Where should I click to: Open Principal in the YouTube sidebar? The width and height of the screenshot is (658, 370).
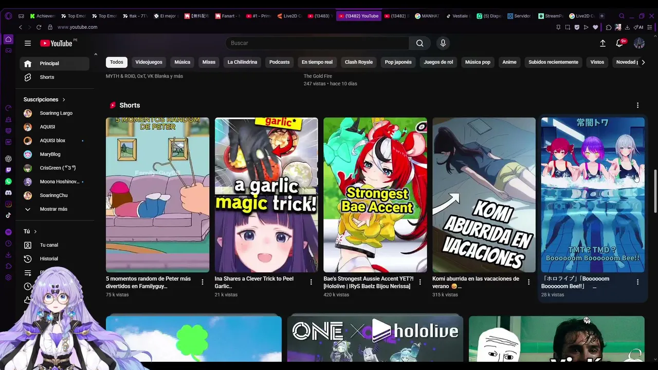pyautogui.click(x=54, y=64)
